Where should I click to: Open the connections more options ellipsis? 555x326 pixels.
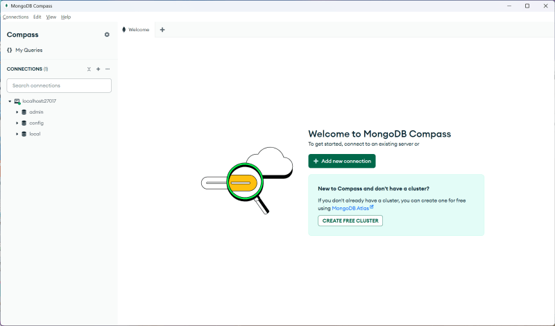click(108, 69)
